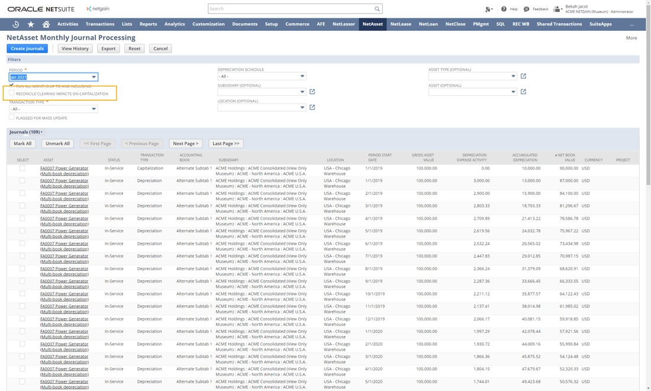This screenshot has height=391, width=651.
Task: Check Flagged for Mass Update box
Action: 12,117
